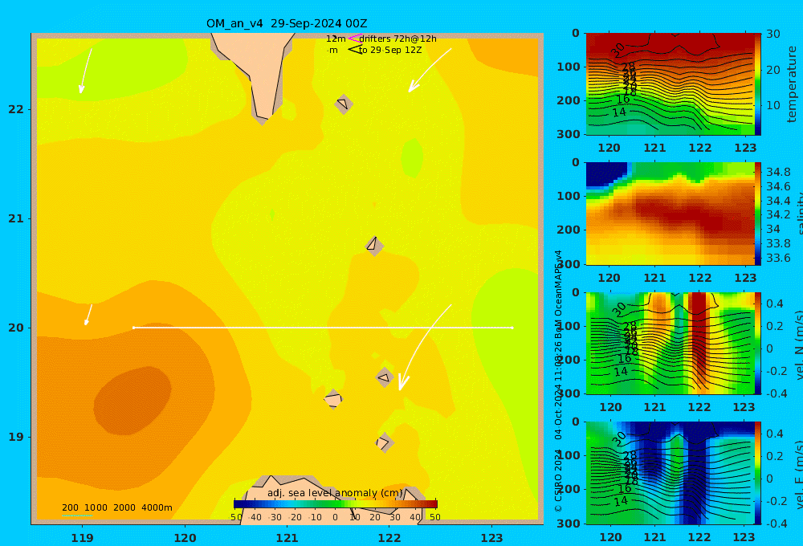
Task: Click latitude label 20 on main map
Action: (x=16, y=328)
